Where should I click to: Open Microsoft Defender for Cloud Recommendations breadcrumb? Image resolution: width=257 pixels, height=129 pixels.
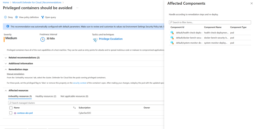(37, 3)
